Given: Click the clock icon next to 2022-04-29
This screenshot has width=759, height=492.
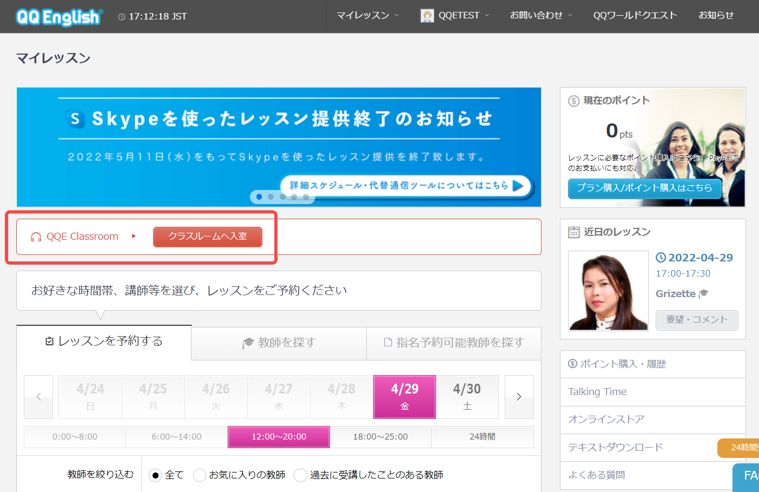Looking at the screenshot, I should (661, 258).
